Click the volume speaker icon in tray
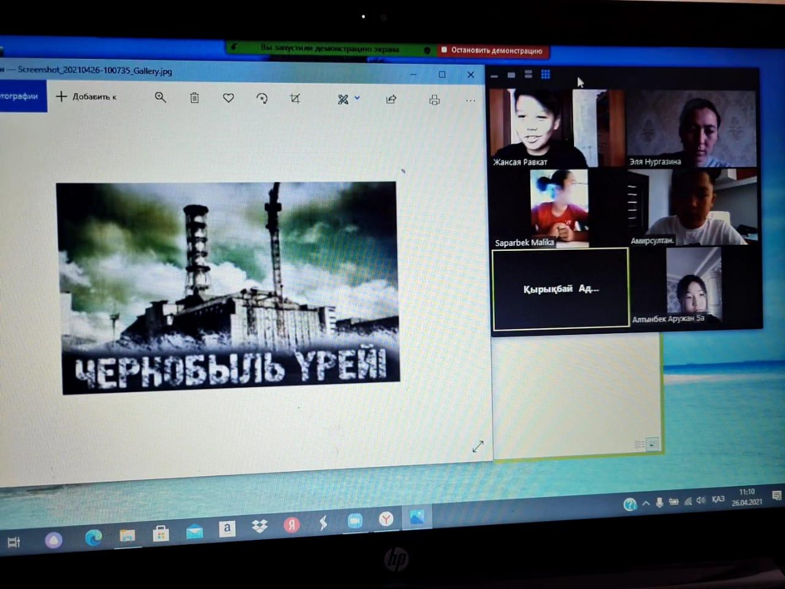Screen dimensions: 785x589 (700, 501)
